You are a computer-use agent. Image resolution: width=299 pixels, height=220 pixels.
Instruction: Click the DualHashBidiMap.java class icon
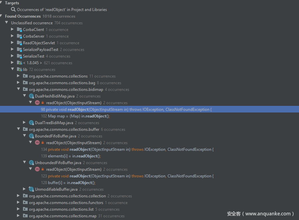tap(32, 96)
